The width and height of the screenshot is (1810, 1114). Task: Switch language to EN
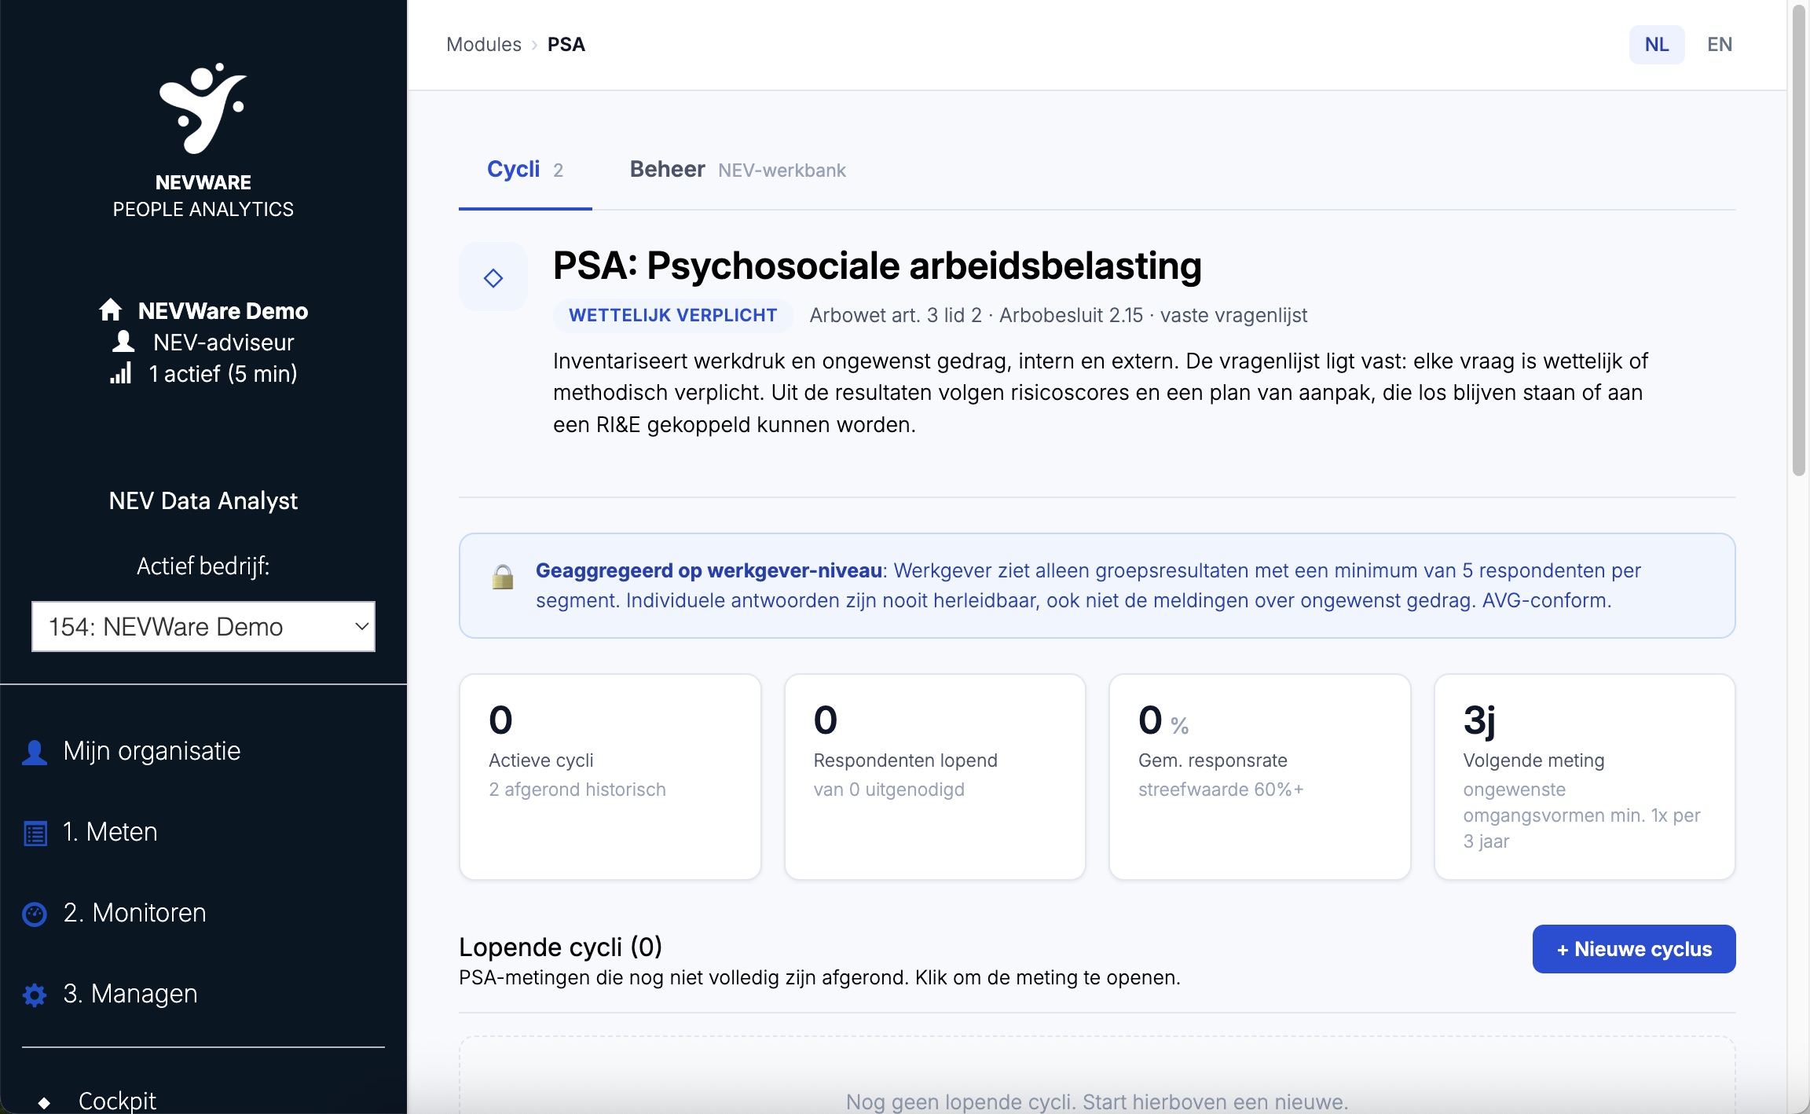1720,45
